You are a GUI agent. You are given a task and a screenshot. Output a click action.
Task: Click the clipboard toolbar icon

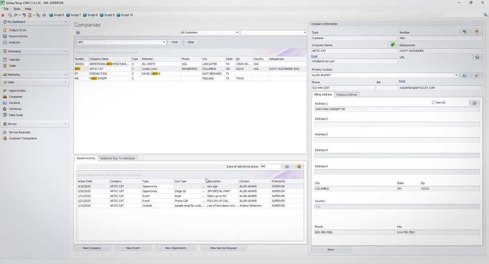(x=30, y=15)
